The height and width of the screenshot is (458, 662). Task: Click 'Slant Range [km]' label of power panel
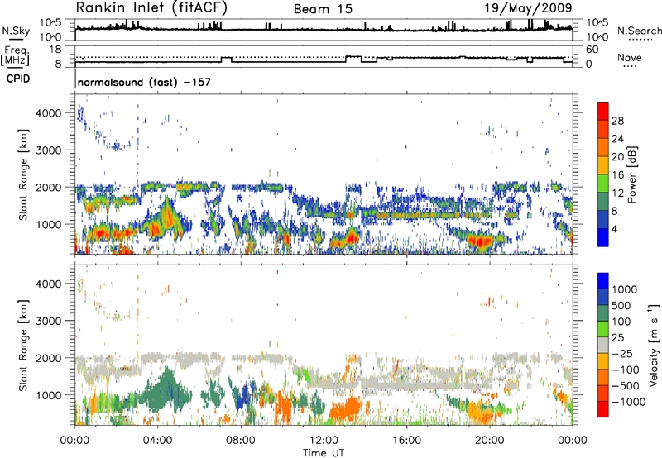pos(23,174)
